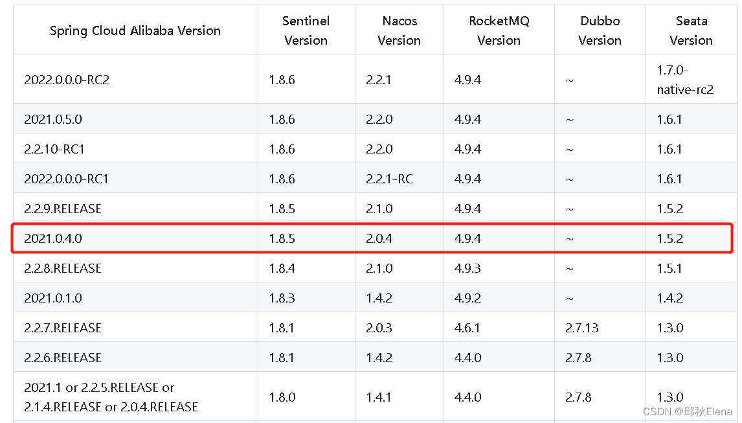
Task: Click Seata "1.6.1" in 2021.0.5.0 row
Action: (x=669, y=119)
